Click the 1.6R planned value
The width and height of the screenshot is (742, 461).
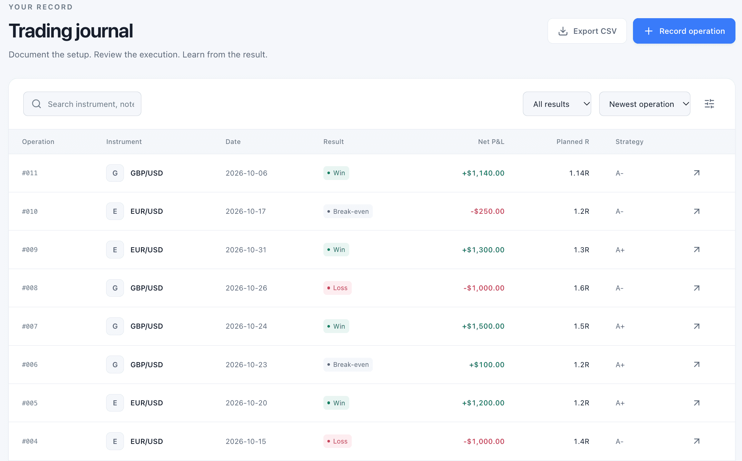click(581, 288)
